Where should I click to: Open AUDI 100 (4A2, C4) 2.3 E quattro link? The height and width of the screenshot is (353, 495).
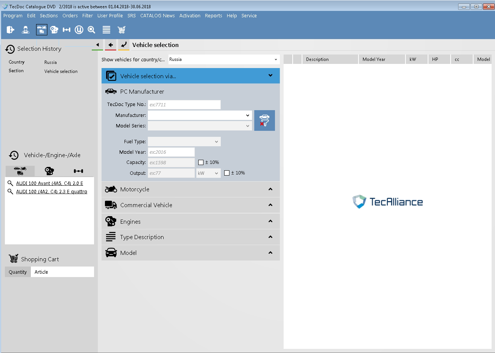[x=52, y=192]
